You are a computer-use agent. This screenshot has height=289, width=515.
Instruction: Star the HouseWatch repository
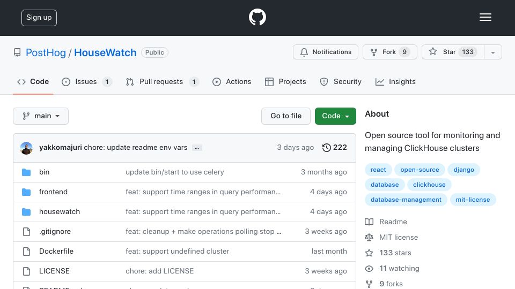click(453, 52)
